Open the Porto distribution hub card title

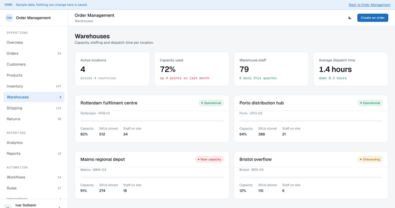pos(261,103)
